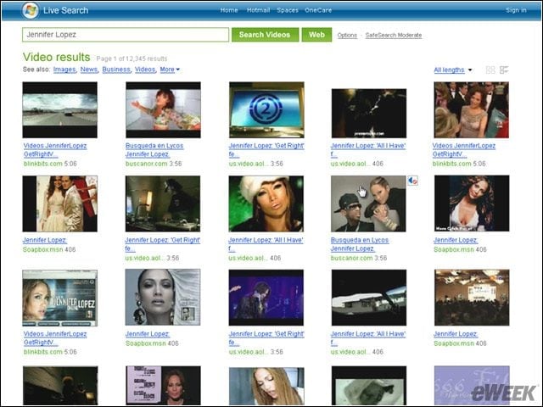Play the thumbnail with white fur hat
Screen dimensions: 543x407
266,203
